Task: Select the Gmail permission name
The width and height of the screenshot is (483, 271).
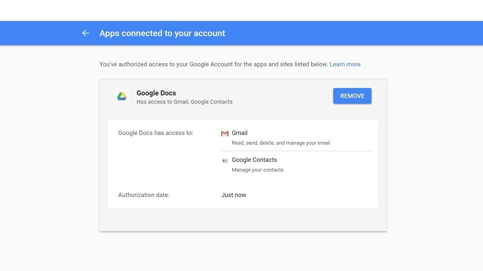Action: click(240, 133)
